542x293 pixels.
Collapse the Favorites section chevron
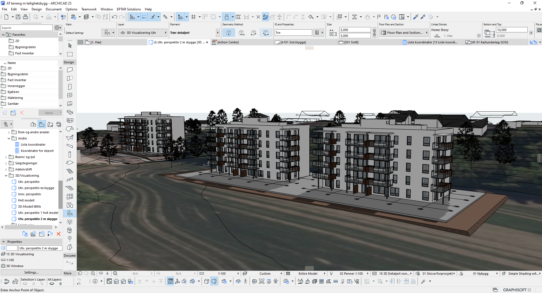click(x=3, y=35)
